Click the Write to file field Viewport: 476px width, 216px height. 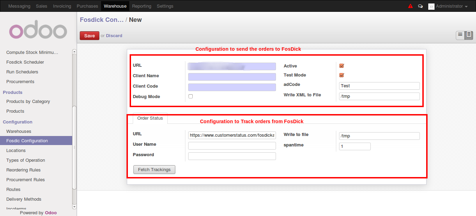[379, 136]
